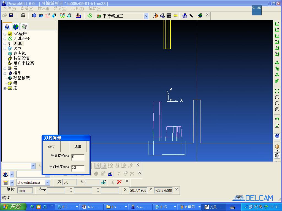The image size is (282, 211).
Task: Open feeds and speeds toolbar icon
Action: point(41,16)
